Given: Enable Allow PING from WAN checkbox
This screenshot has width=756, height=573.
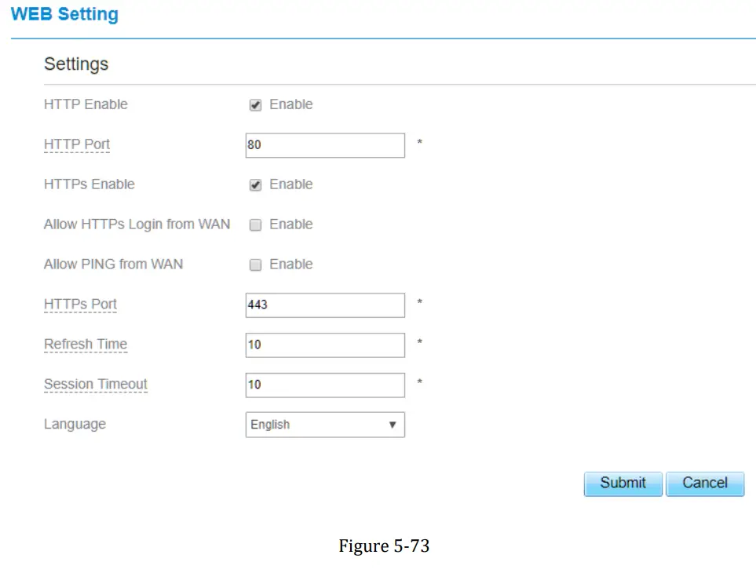Looking at the screenshot, I should click(x=255, y=265).
